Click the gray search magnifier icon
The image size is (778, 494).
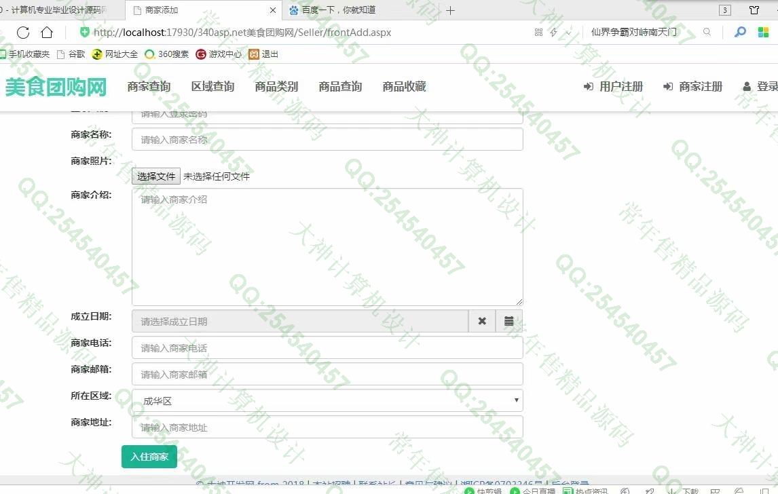click(x=707, y=33)
